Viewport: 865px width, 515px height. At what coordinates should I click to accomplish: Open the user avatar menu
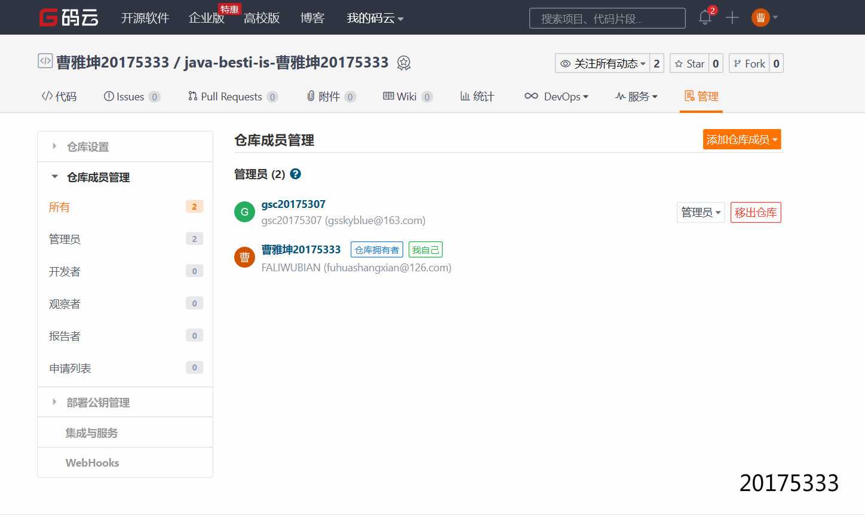coord(765,17)
